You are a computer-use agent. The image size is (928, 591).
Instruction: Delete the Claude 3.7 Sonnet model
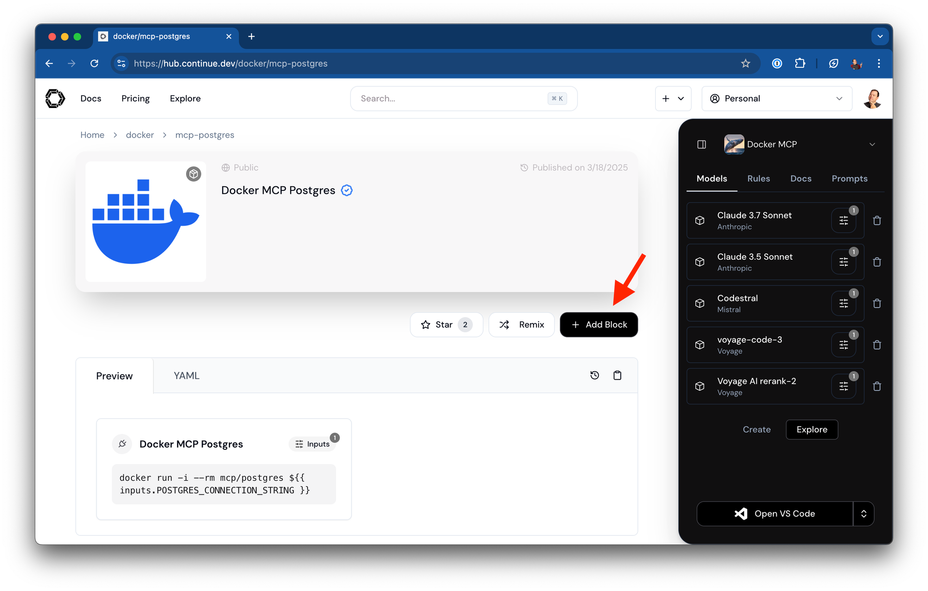point(876,221)
